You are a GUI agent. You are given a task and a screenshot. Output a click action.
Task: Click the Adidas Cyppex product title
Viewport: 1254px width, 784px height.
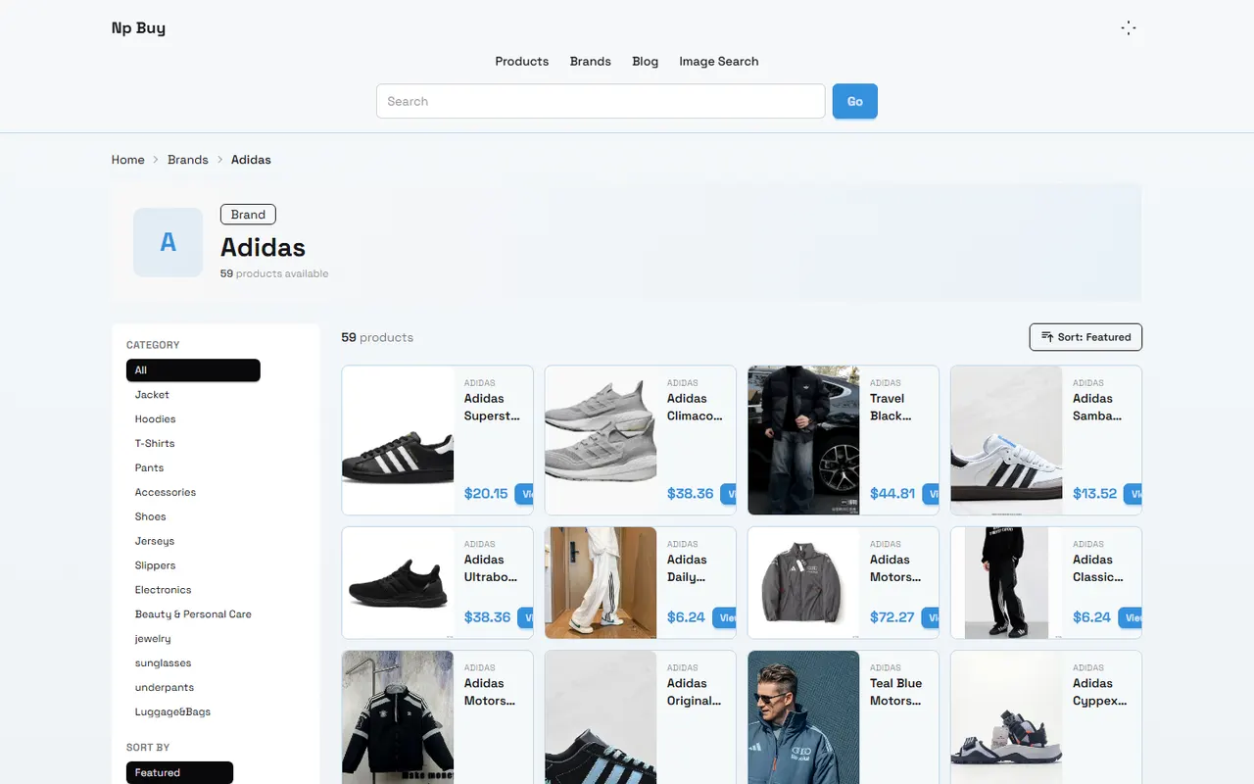(1100, 692)
